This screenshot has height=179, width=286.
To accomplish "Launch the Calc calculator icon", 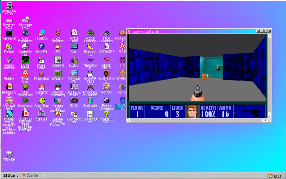I will tap(74, 47).
